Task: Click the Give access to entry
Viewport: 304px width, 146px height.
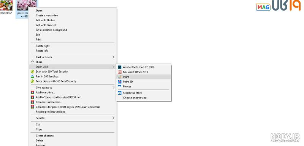Action: (44, 88)
